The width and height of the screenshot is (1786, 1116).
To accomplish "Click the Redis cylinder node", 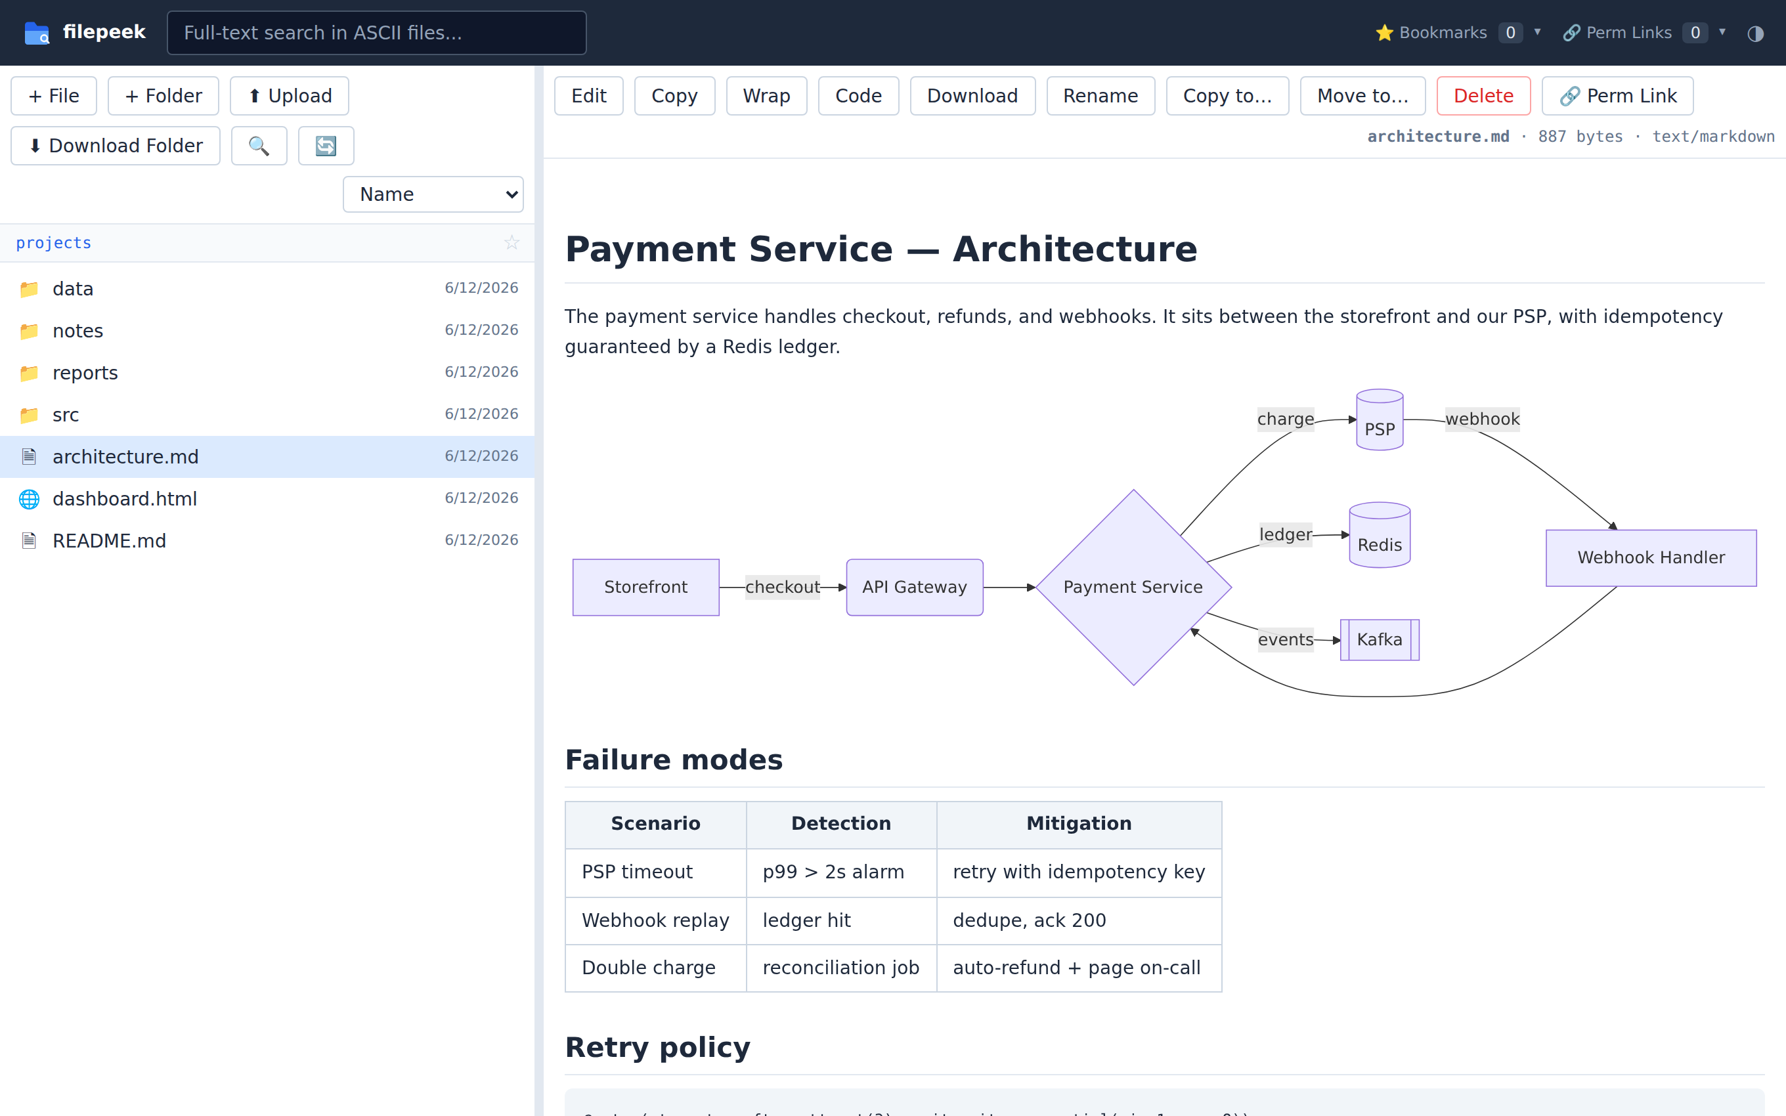I will (x=1380, y=535).
